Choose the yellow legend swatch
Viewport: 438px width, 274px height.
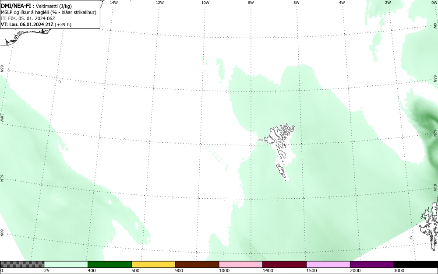[x=153, y=264]
